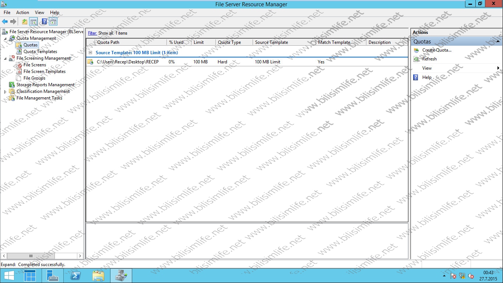Open the View submenu arrow in Actions pane
503x283 pixels.
498,68
